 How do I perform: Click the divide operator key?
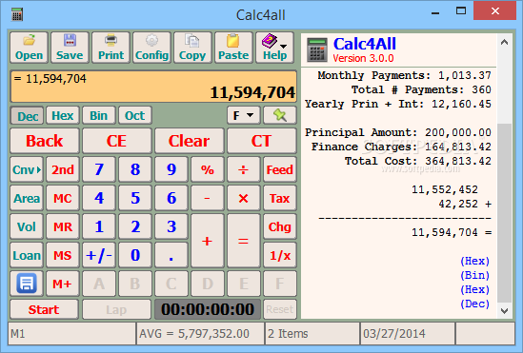[244, 169]
